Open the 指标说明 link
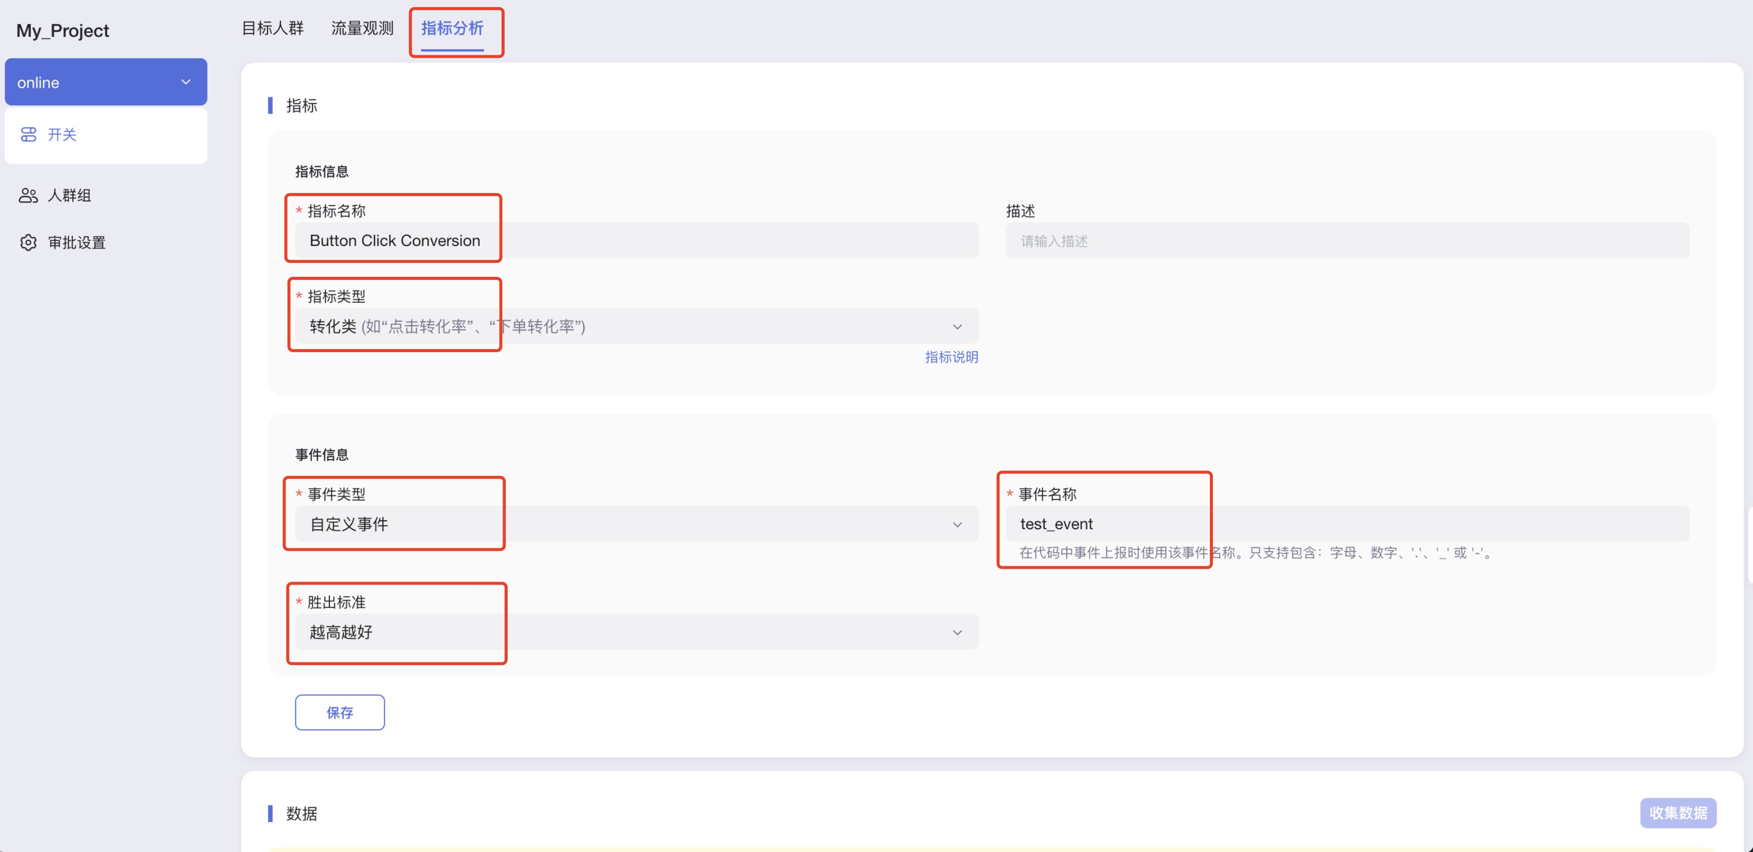The image size is (1753, 852). (951, 358)
